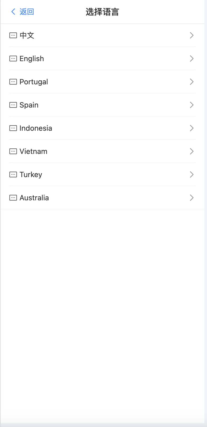Open the chevron on the 中文 row
This screenshot has height=427, width=207.
click(192, 35)
